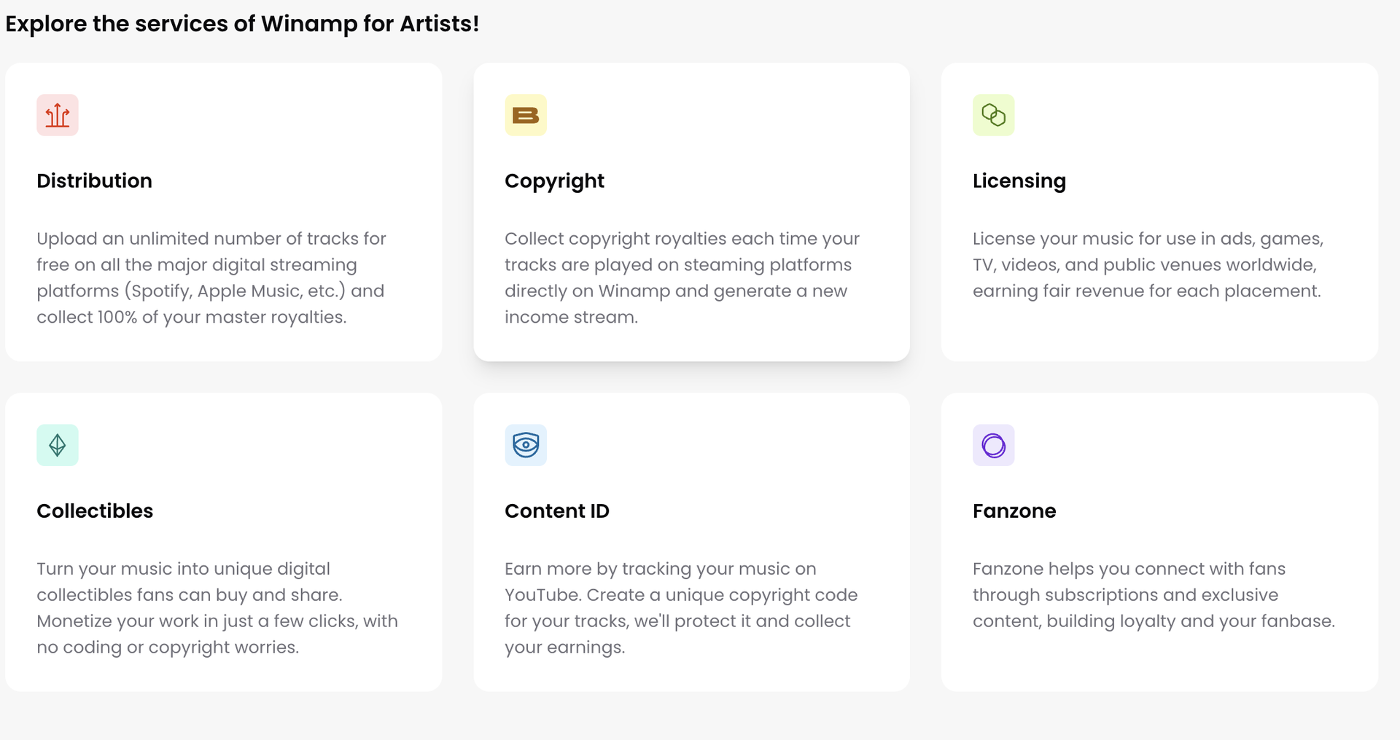Click the teal Collectibles diamond icon
This screenshot has height=740, width=1400.
pyautogui.click(x=58, y=445)
